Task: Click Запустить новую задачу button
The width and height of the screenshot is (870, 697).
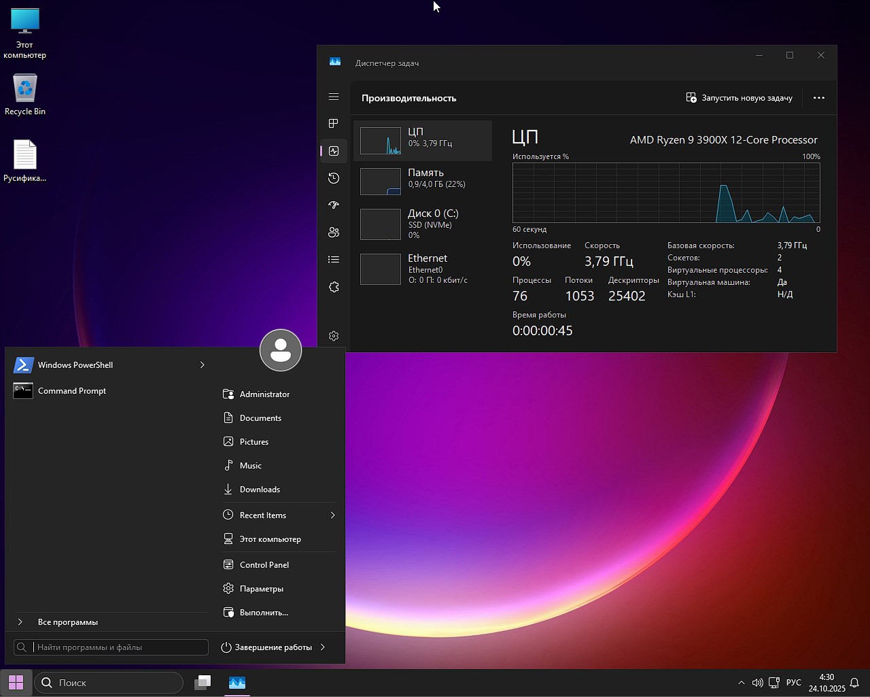Action: pos(739,98)
